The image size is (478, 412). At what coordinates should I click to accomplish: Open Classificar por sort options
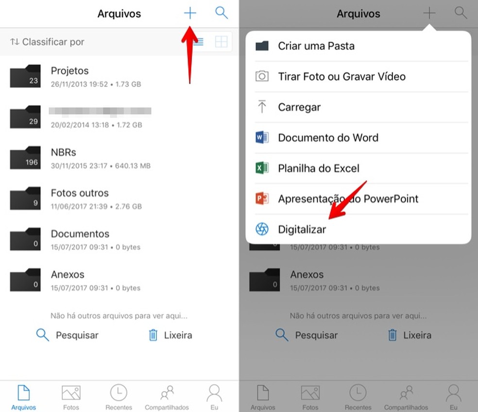click(47, 42)
